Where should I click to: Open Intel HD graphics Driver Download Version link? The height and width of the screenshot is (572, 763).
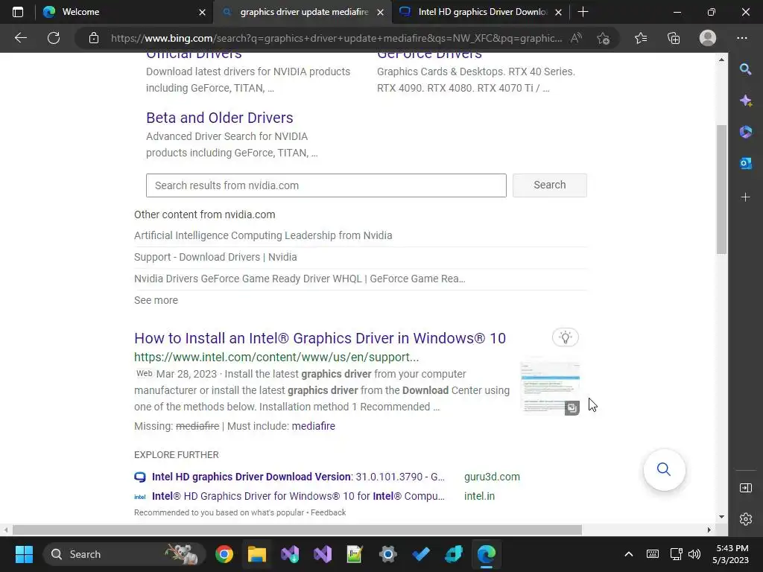pyautogui.click(x=298, y=477)
